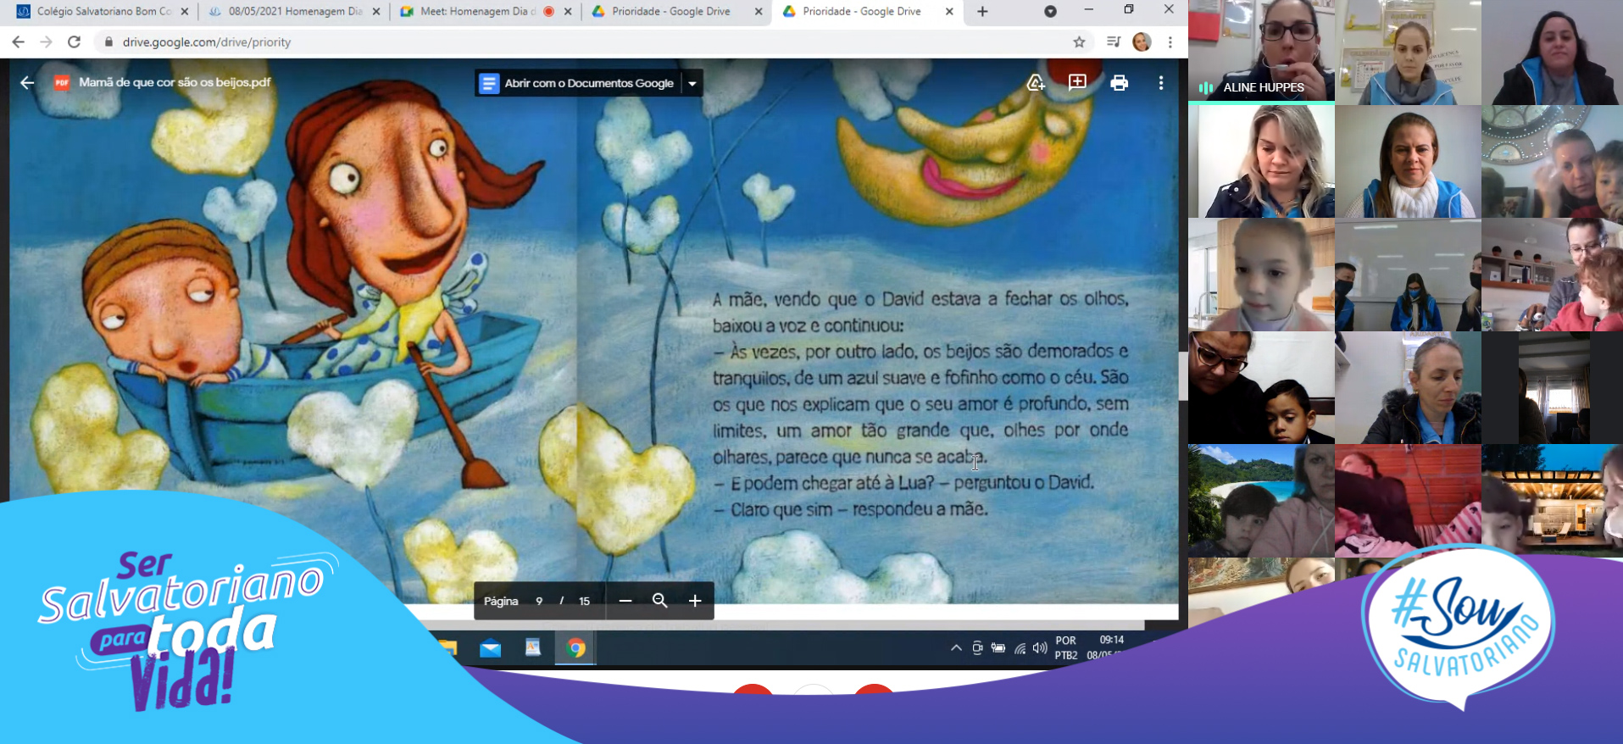Open the volume control in system tray

pyautogui.click(x=1040, y=648)
